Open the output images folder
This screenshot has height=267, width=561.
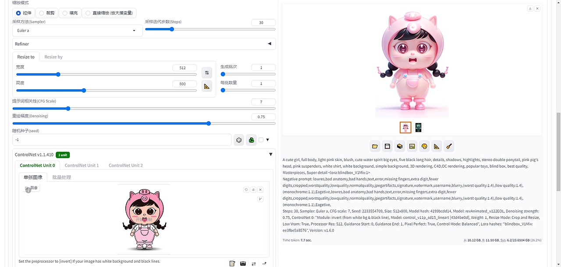375,146
